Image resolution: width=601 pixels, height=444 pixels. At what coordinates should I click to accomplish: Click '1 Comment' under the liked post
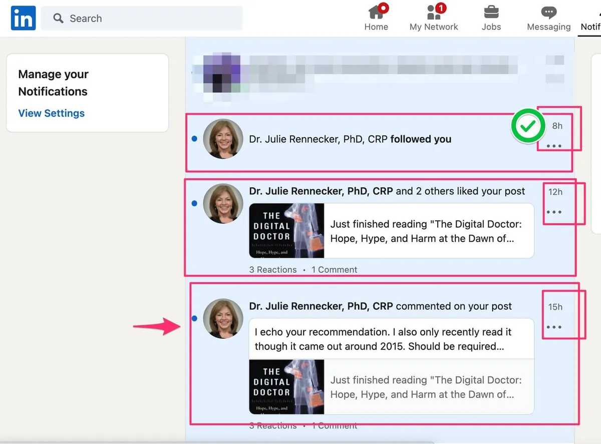pos(334,270)
